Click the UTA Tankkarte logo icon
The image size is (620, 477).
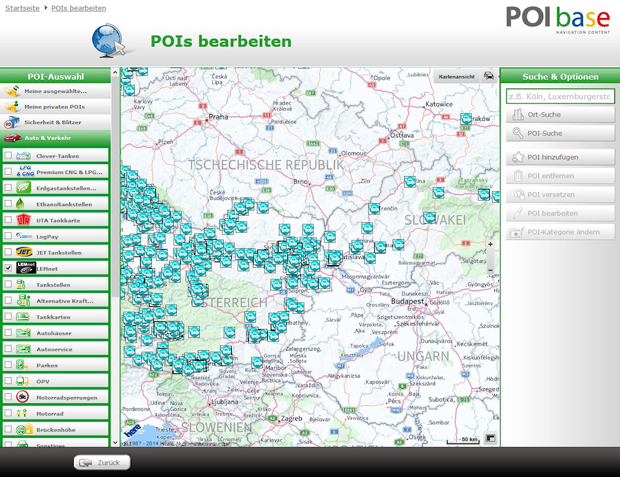pyautogui.click(x=24, y=220)
